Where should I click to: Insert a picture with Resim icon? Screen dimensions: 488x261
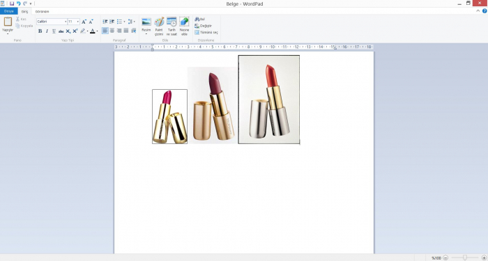146,22
